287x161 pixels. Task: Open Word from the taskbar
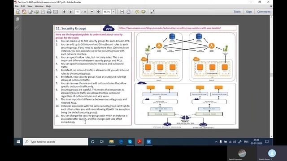coord(148,142)
